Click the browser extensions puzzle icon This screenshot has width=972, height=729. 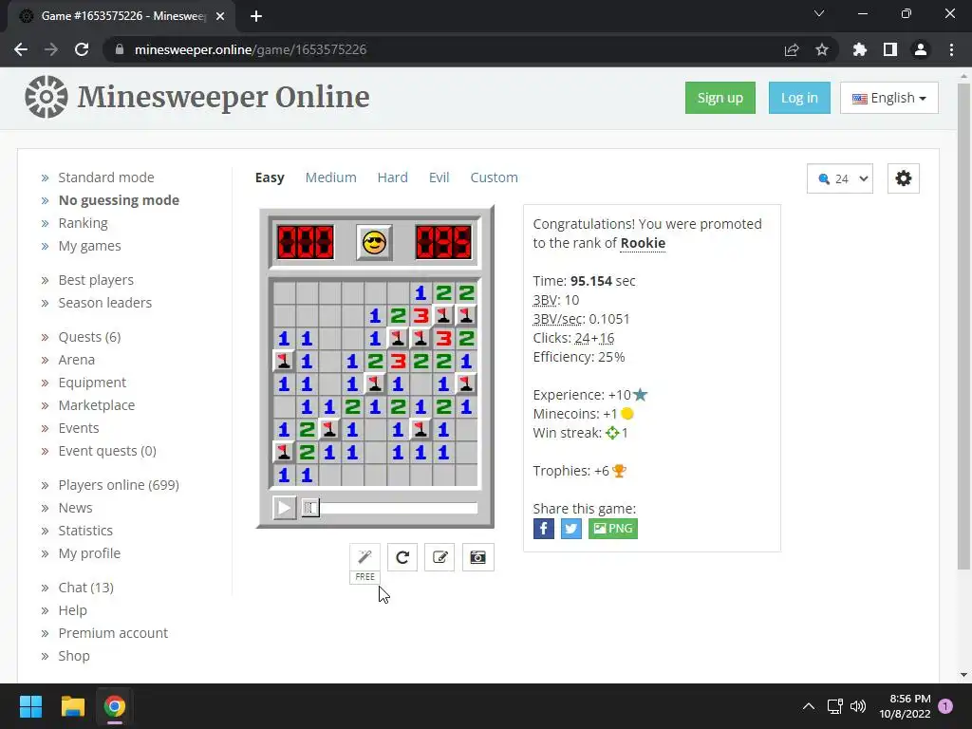pos(860,49)
